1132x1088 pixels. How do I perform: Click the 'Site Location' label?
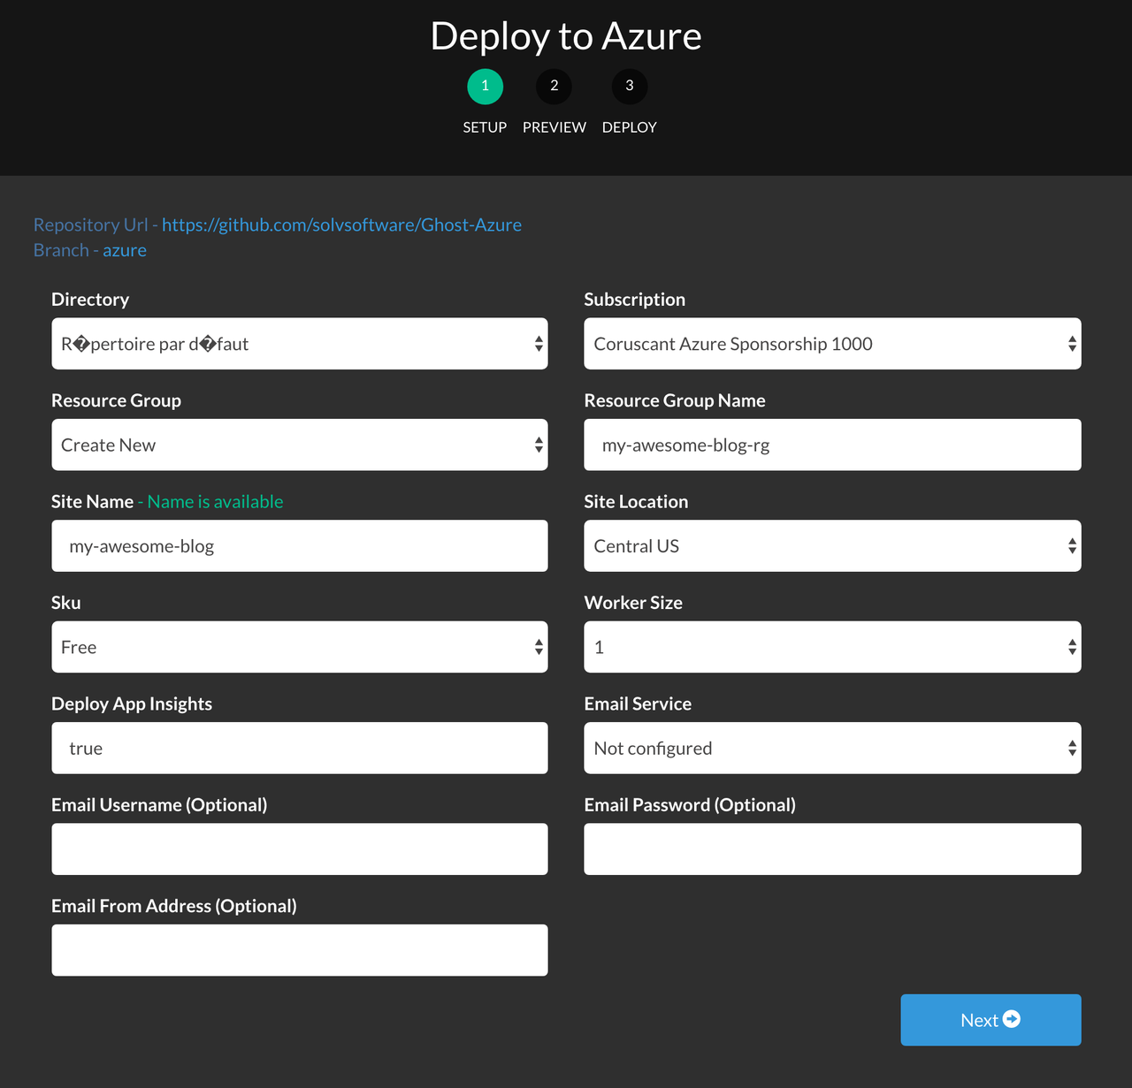click(636, 501)
